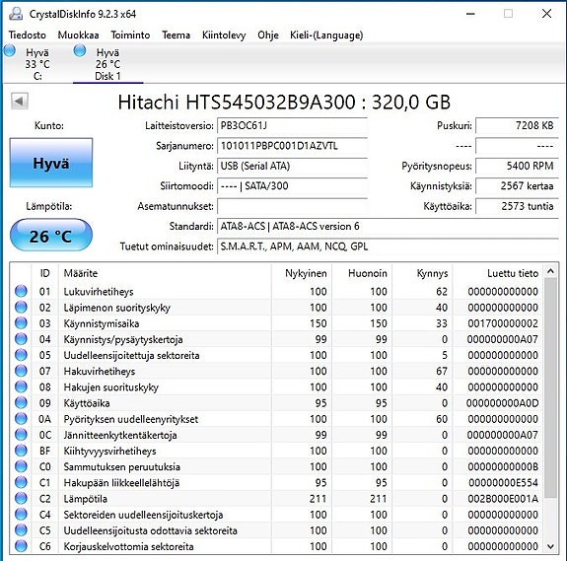Click the 26 °C temperature button
567x561 pixels.
[51, 236]
